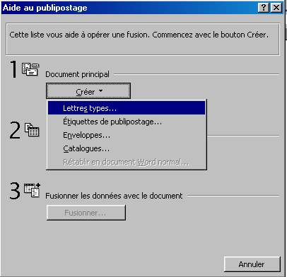Click the greyed Rétablir en document Word normal entry

[x=127, y=162]
